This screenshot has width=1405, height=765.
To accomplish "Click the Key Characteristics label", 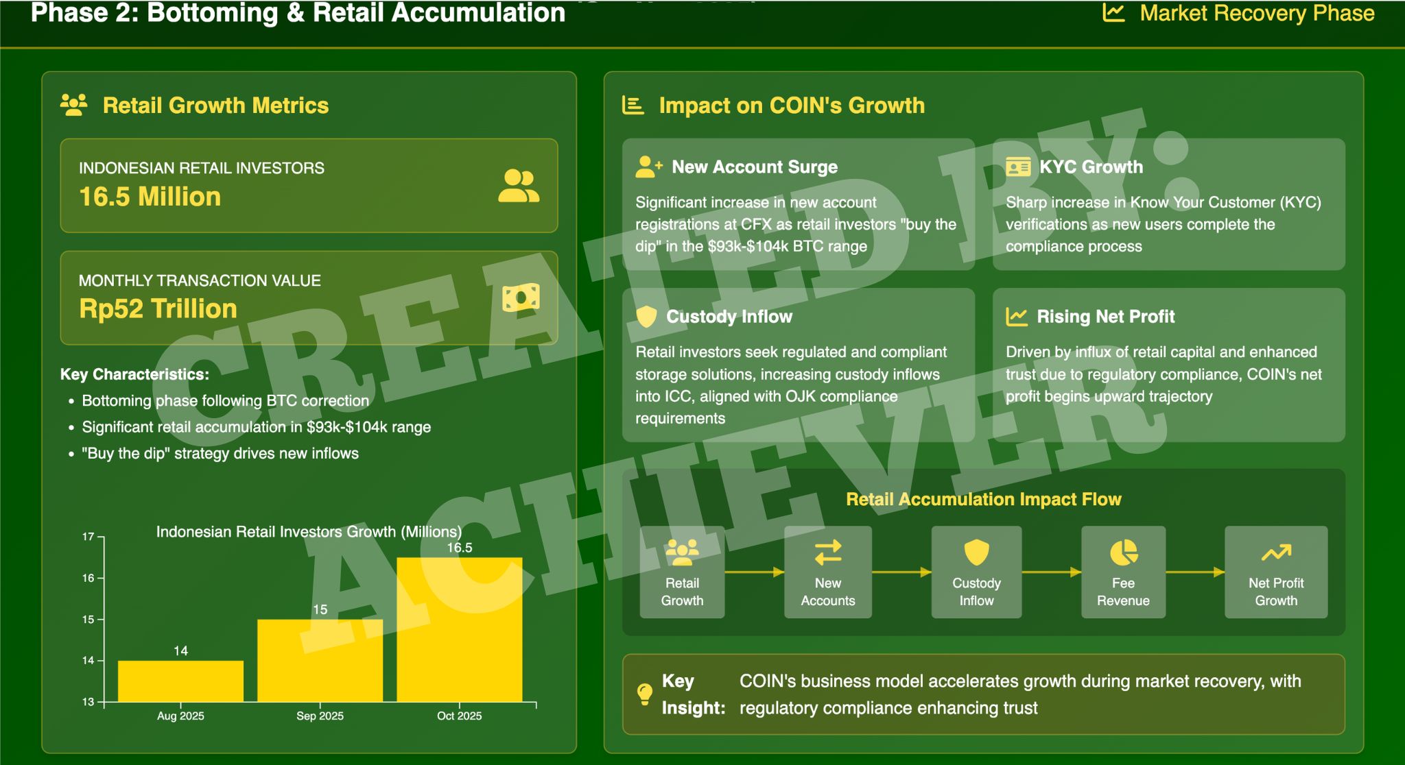I will tap(134, 374).
